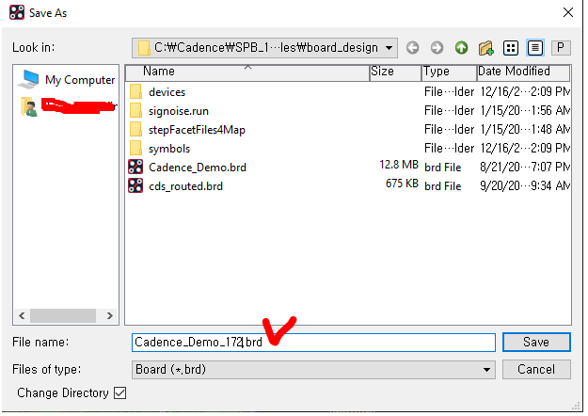Click the sidebar horizontal scrollbar thumb
The height and width of the screenshot is (416, 588).
point(63,316)
